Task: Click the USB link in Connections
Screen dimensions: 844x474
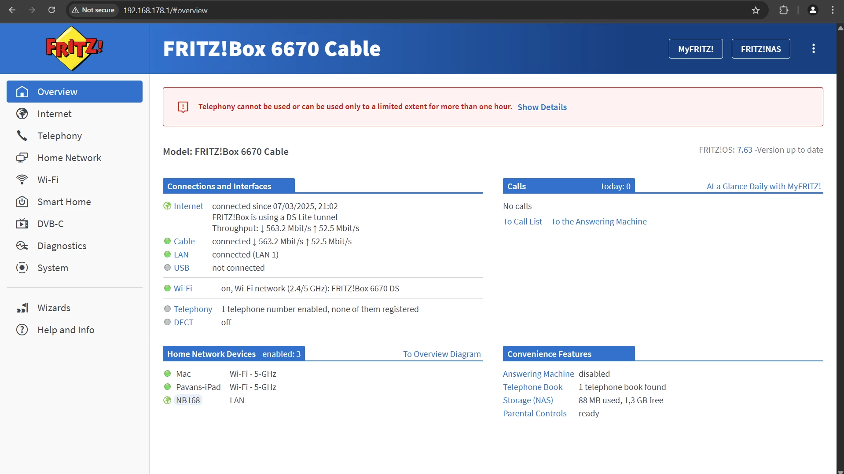Action: point(181,268)
